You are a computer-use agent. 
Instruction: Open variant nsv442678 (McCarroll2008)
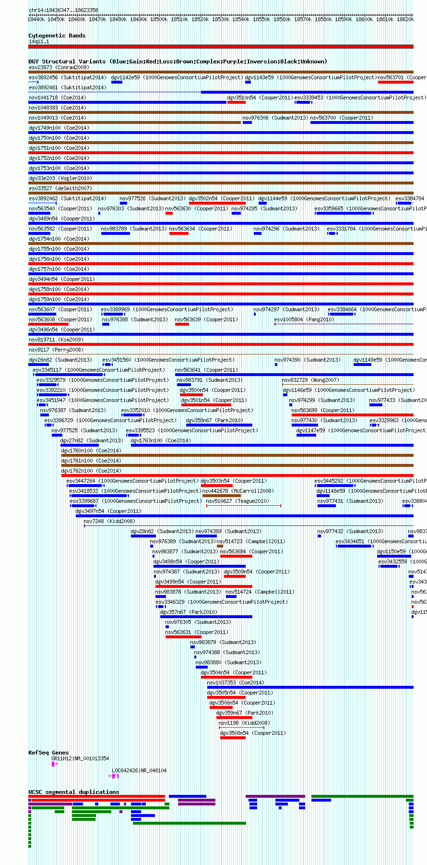point(238,491)
